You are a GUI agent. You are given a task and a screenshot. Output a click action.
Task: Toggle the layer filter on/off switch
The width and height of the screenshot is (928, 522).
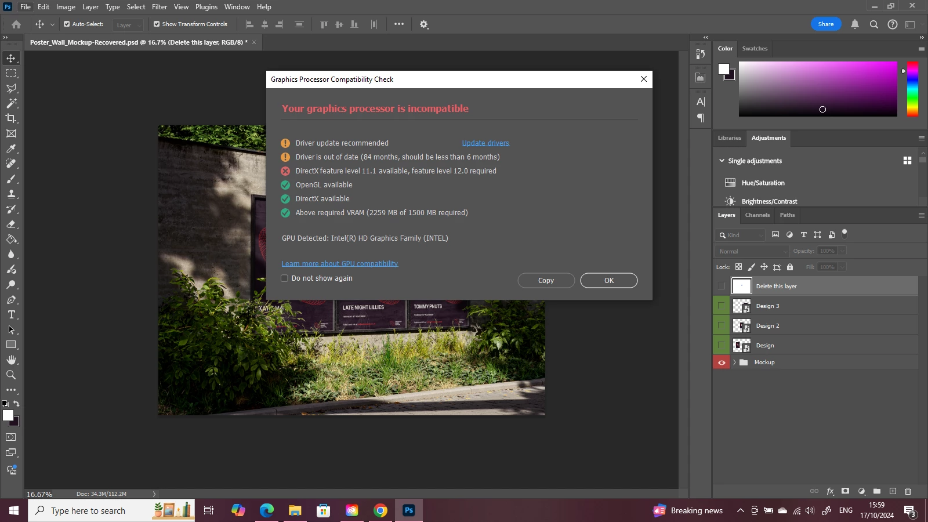pos(844,234)
